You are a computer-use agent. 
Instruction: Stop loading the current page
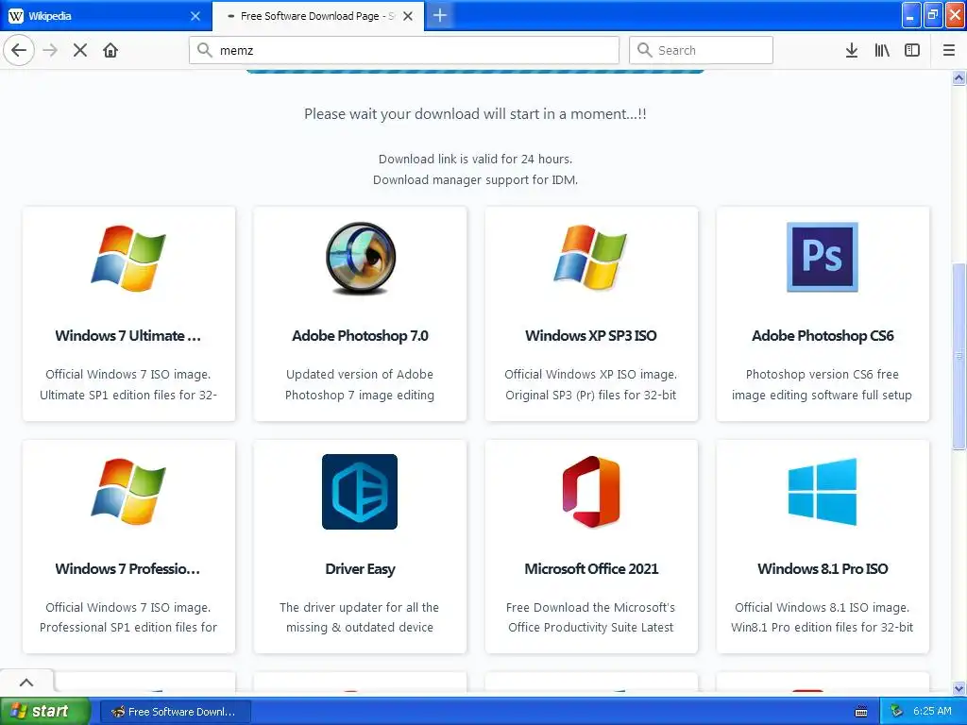pyautogui.click(x=80, y=50)
